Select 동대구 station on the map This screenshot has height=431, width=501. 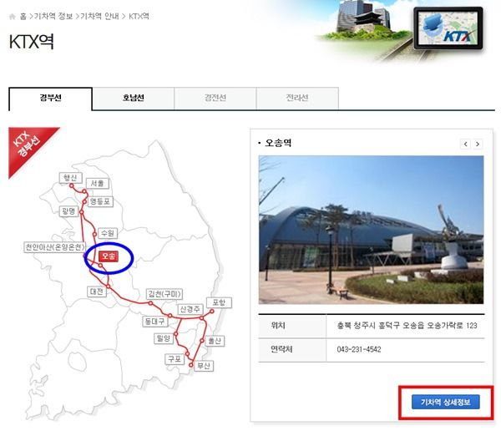(x=155, y=321)
